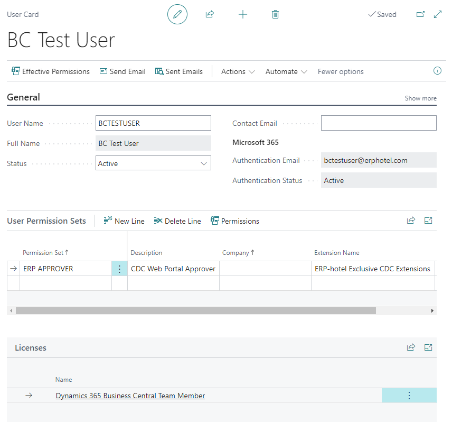Click the pencil edit icon
452x422 pixels.
point(177,14)
